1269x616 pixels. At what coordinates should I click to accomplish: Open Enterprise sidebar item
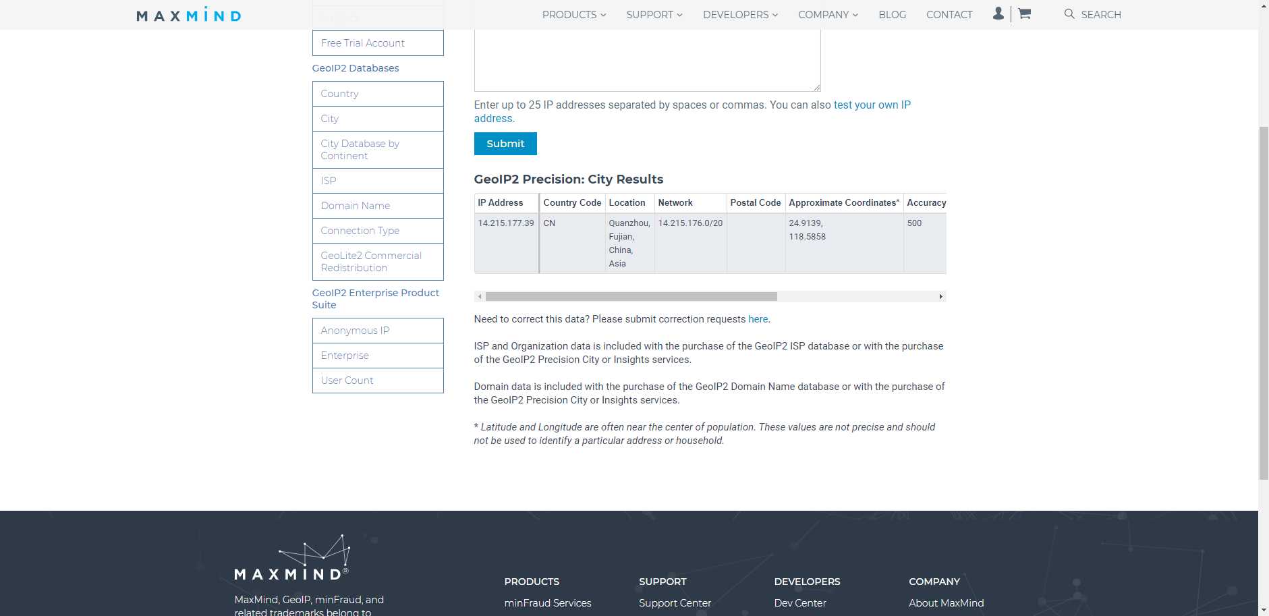pyautogui.click(x=378, y=356)
